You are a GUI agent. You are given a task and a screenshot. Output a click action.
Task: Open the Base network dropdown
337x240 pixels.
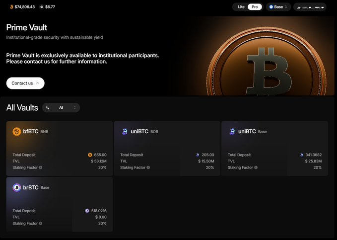[278, 7]
